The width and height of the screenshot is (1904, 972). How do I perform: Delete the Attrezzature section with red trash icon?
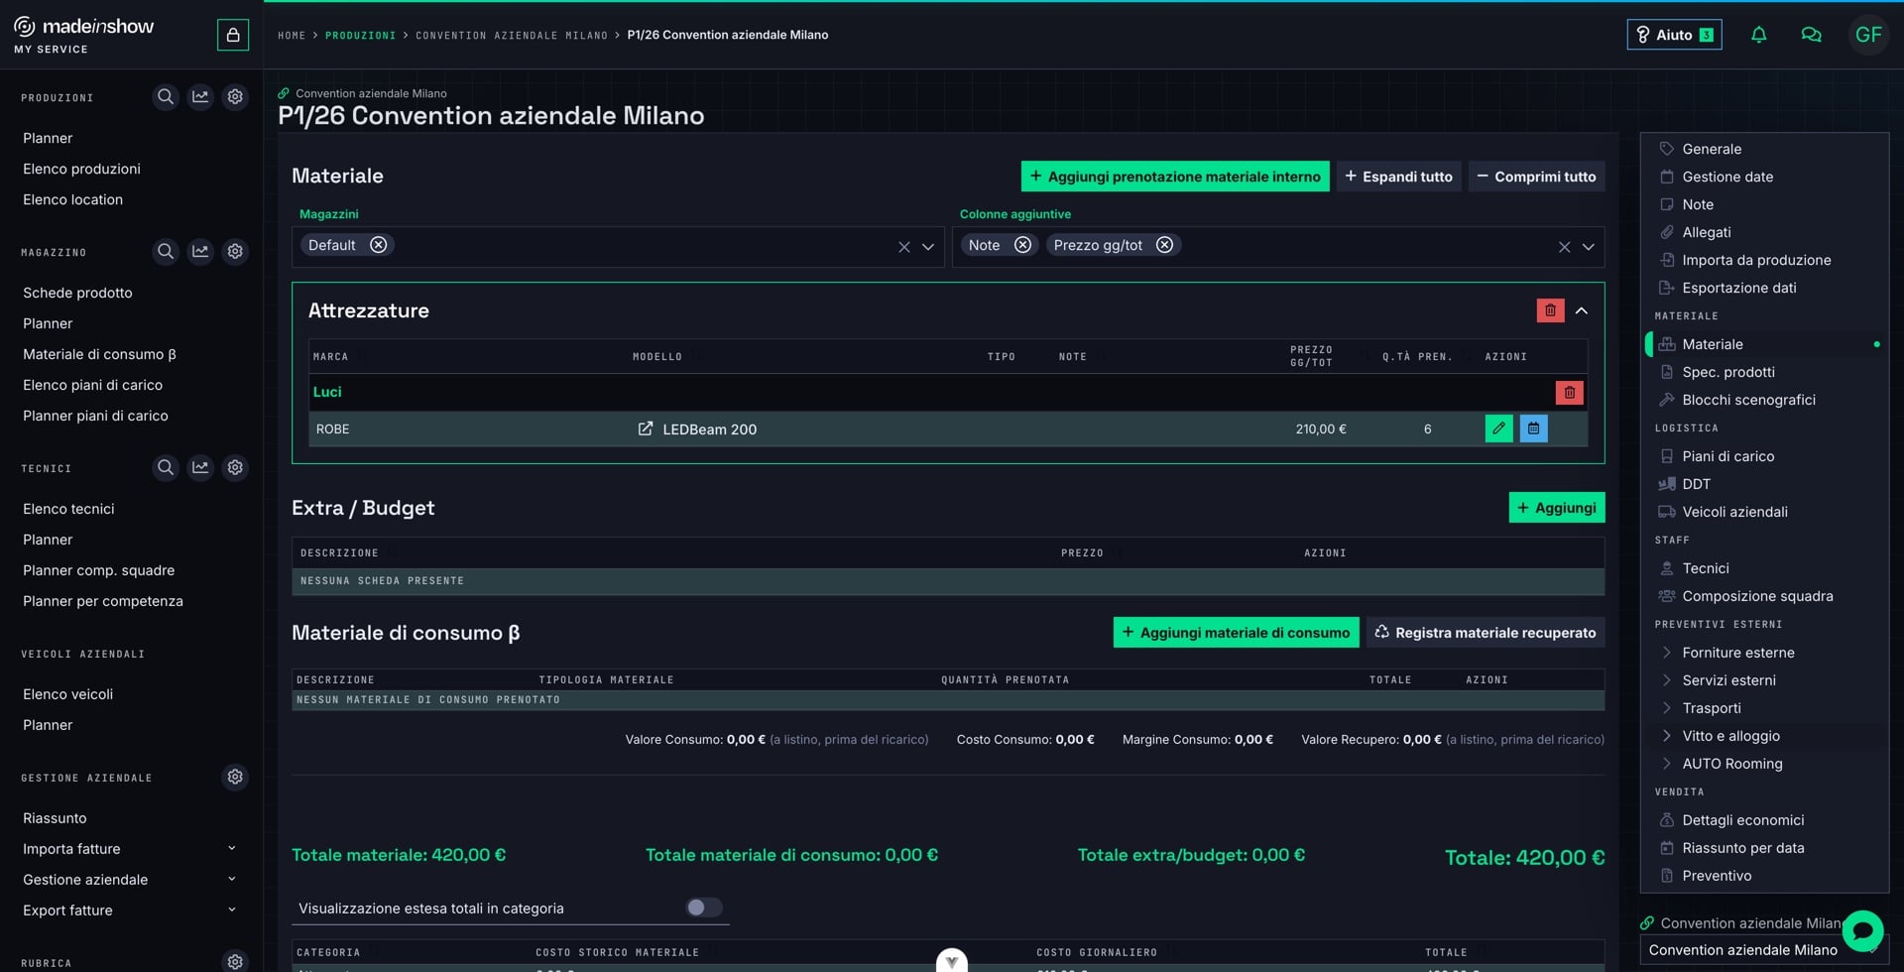1550,310
